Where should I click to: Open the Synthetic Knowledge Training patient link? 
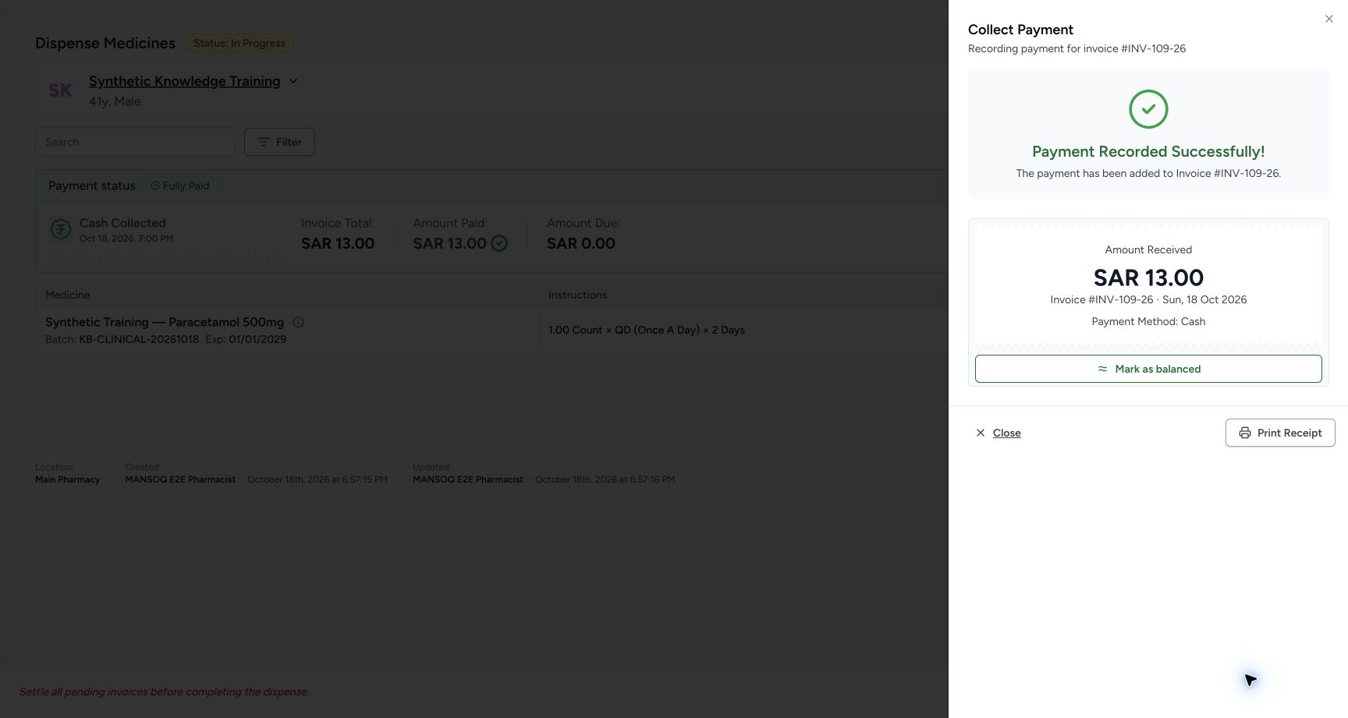(184, 81)
